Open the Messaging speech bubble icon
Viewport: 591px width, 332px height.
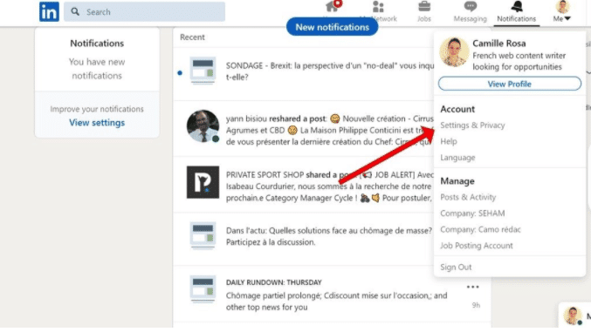[x=470, y=7]
